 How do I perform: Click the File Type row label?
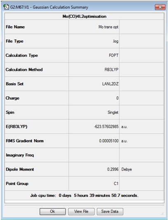tap(14, 41)
